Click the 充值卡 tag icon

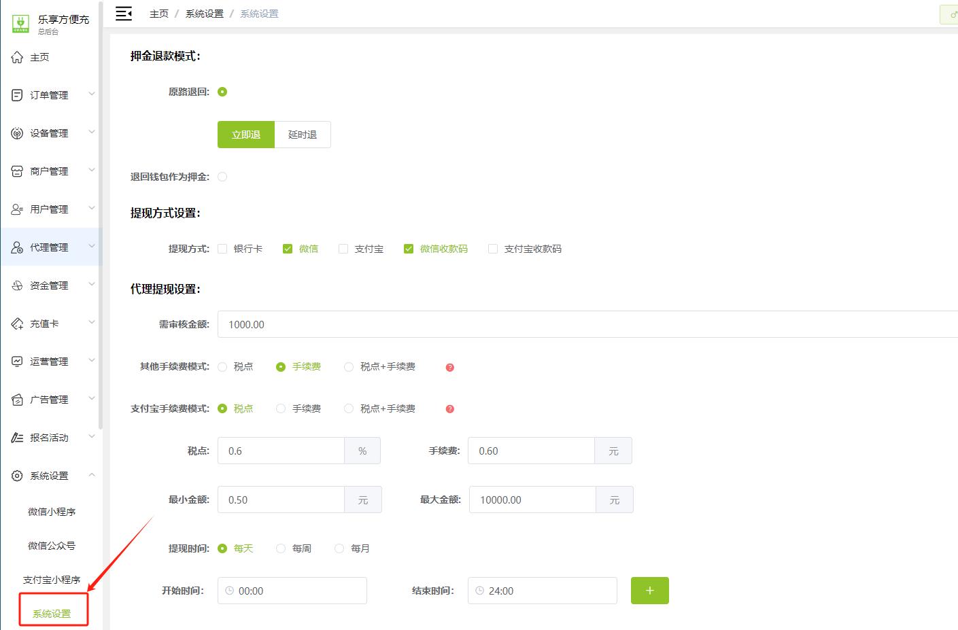point(17,323)
